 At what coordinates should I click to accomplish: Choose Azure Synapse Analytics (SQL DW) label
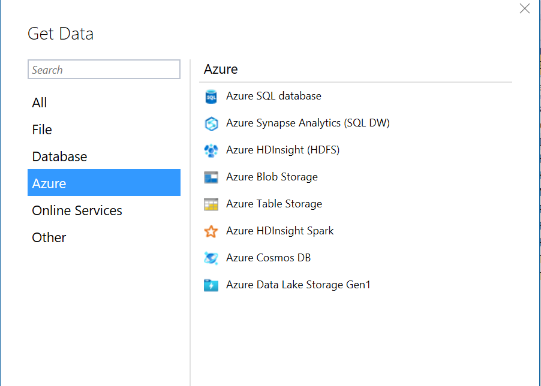tap(308, 123)
